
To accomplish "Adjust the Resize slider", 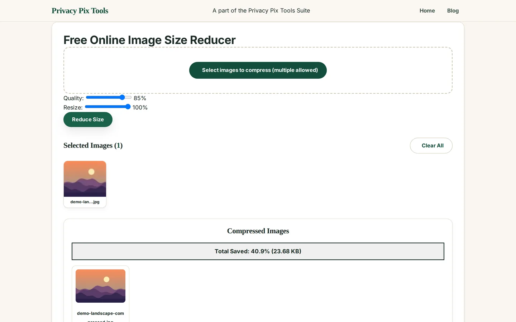I will (107, 107).
